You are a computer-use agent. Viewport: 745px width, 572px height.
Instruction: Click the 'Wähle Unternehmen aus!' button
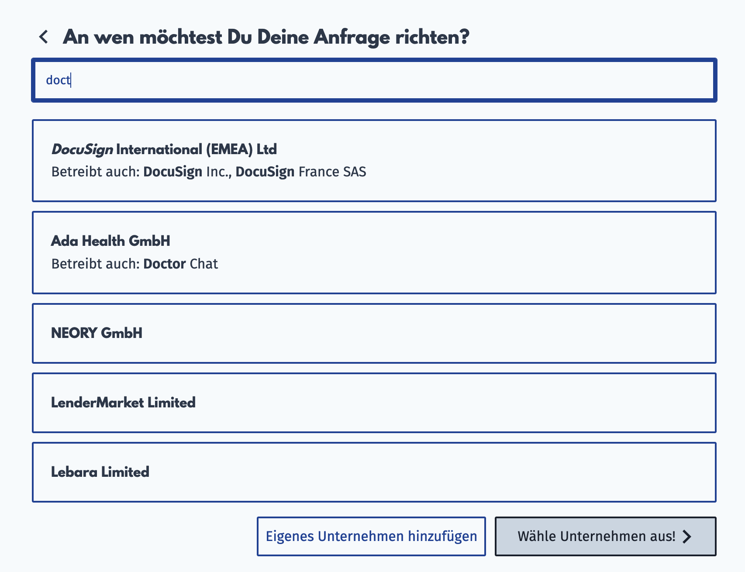coord(606,536)
